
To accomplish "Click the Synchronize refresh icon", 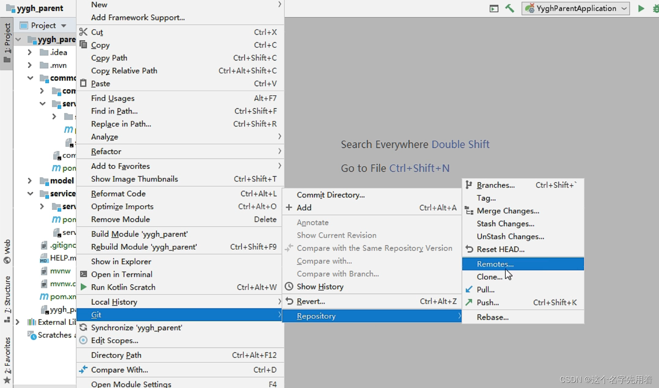I will point(83,327).
